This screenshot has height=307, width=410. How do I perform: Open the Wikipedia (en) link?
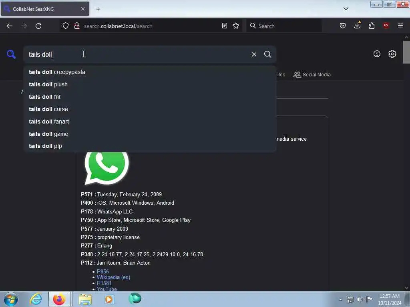[x=113, y=277]
